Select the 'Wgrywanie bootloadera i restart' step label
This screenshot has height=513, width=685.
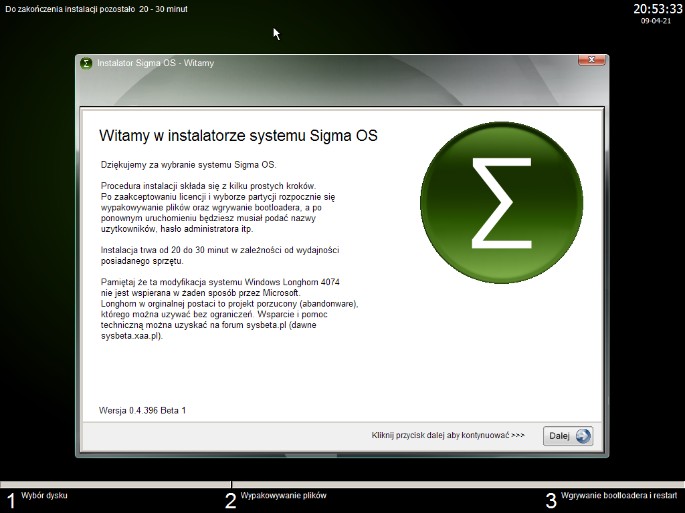tap(619, 496)
